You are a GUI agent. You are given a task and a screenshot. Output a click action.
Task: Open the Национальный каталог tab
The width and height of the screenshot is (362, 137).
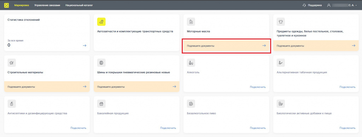point(79,5)
